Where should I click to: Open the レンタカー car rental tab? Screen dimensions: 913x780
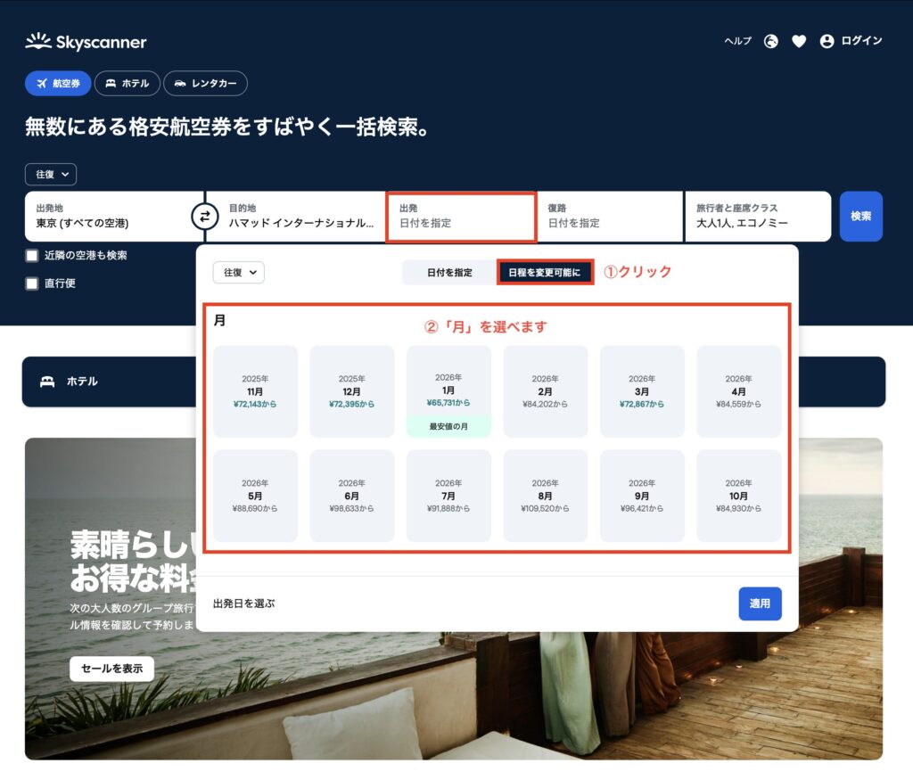click(205, 83)
